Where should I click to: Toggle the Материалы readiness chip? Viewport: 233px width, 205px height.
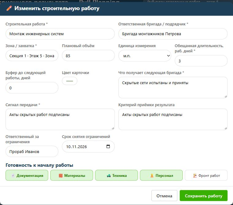[72, 175]
